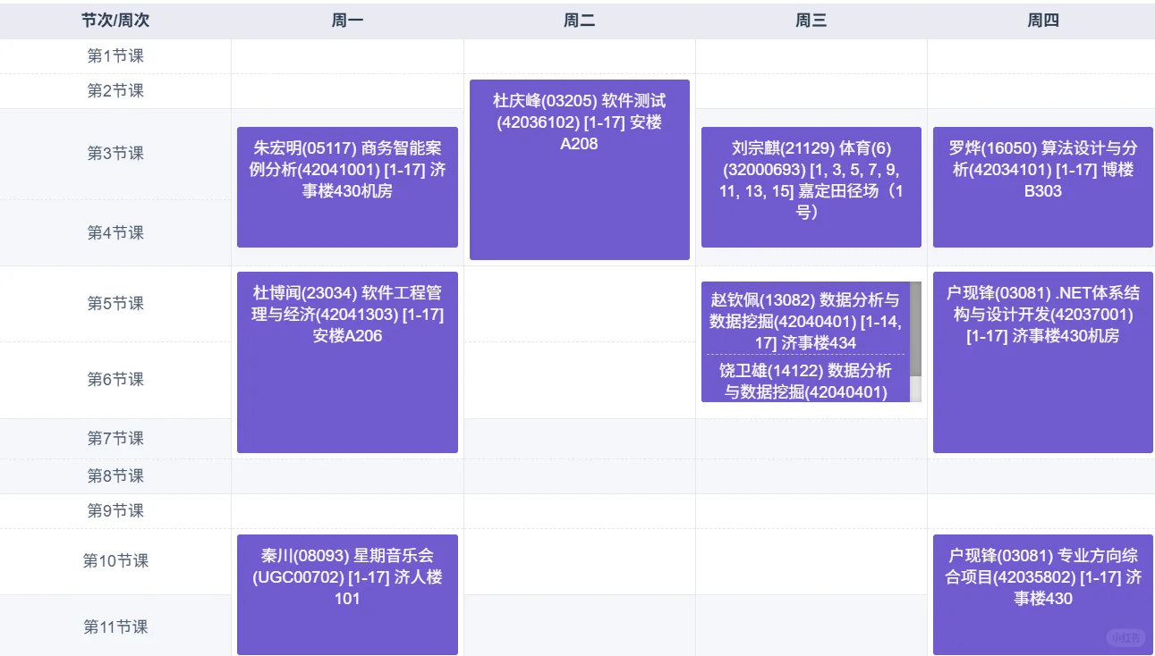The width and height of the screenshot is (1155, 656).
Task: Open the .NET体系结构与设计开发 course block
Action: click(1042, 361)
